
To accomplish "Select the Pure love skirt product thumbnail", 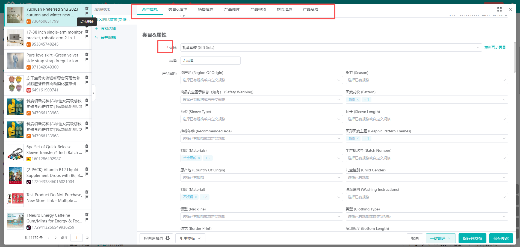I will [15, 61].
